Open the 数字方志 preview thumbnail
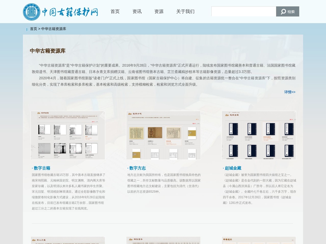Image resolution: width=326 pixels, height=244 pixels. click(163, 135)
